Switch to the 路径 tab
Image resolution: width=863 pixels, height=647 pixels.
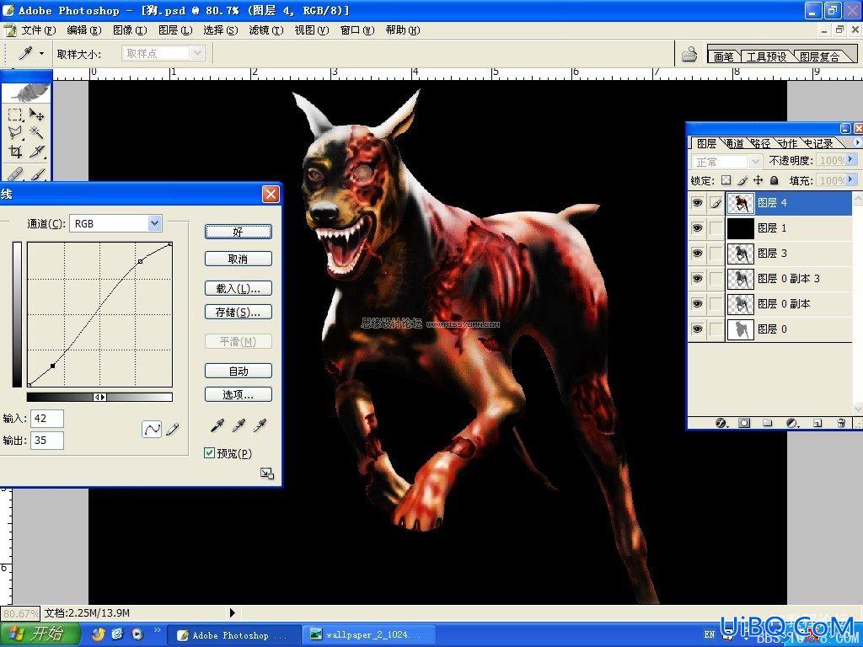click(762, 143)
